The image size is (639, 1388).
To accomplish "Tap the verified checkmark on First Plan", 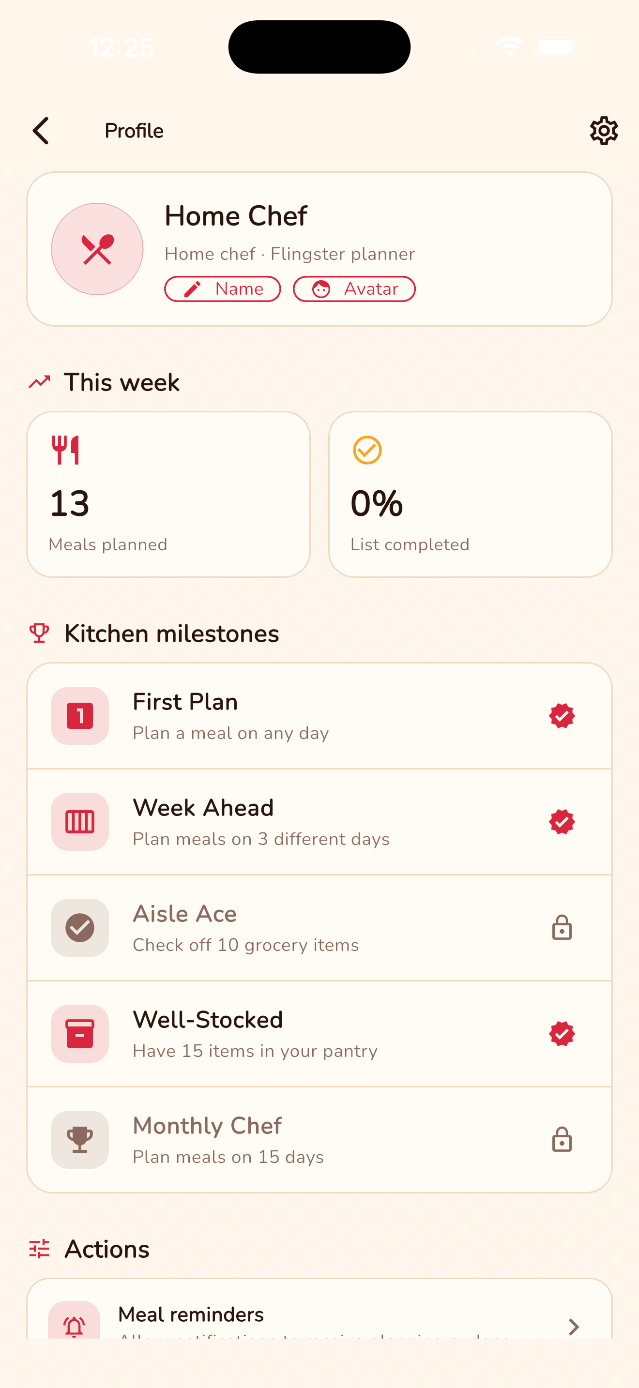I will click(562, 716).
